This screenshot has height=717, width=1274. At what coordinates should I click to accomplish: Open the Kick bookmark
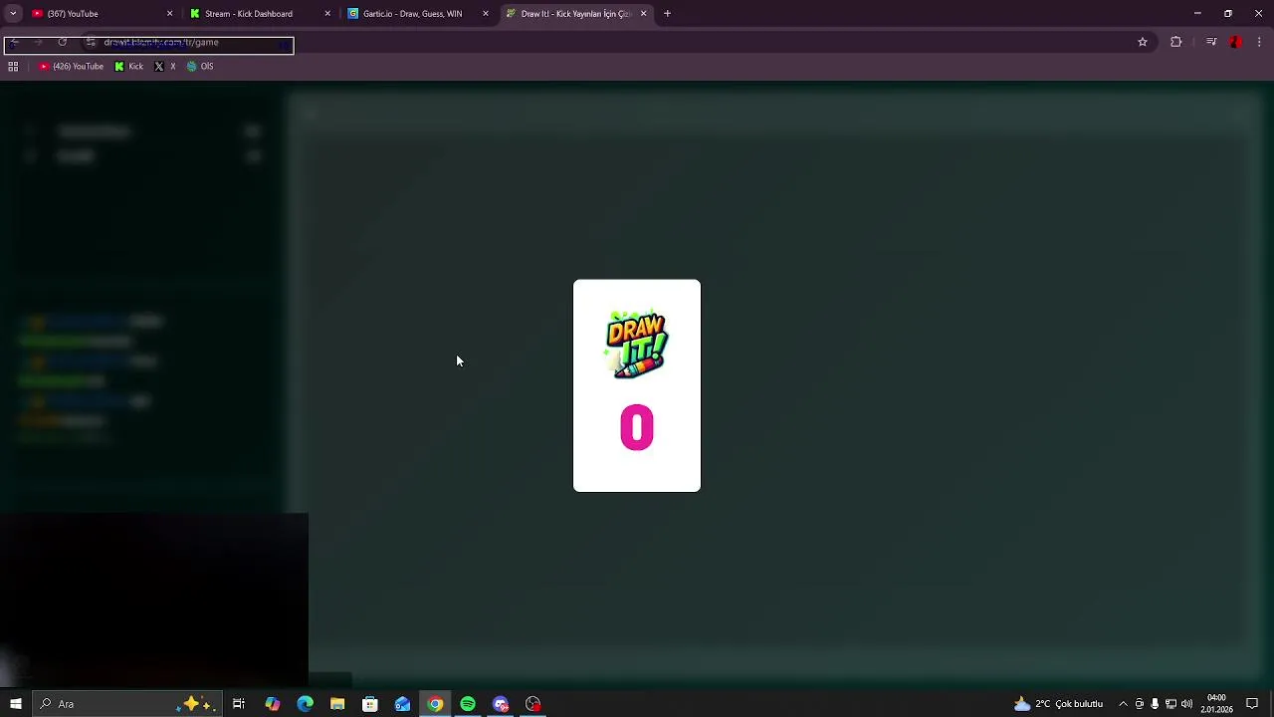tap(129, 67)
